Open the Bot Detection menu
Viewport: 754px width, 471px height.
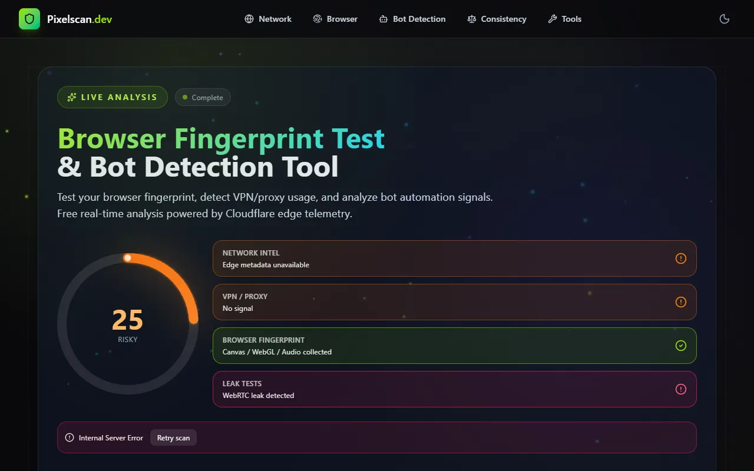pos(412,19)
